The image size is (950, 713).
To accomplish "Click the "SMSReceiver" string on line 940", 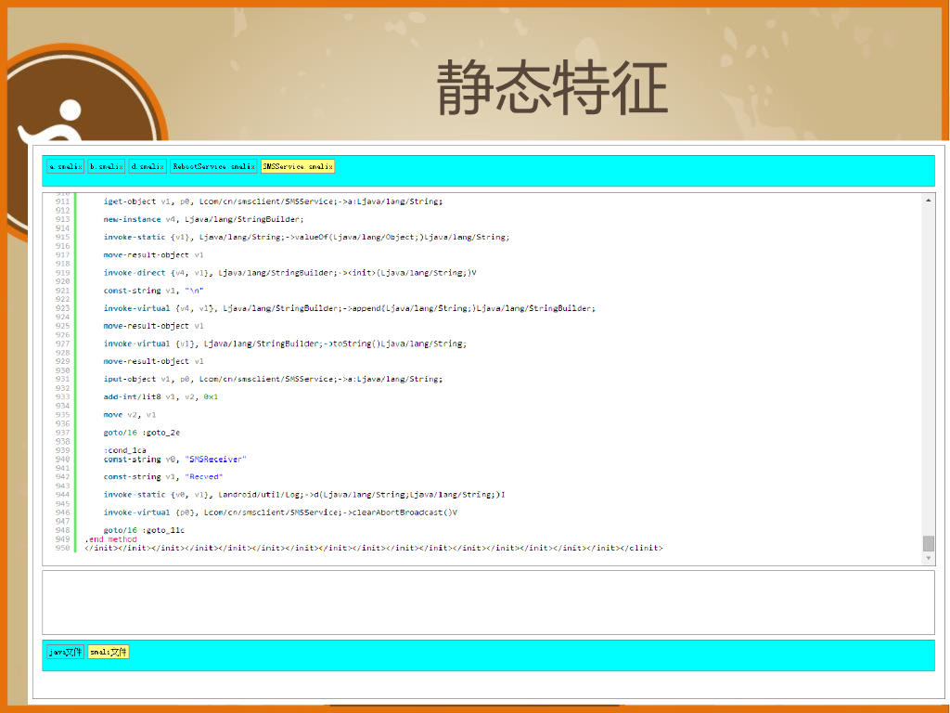I will point(215,459).
